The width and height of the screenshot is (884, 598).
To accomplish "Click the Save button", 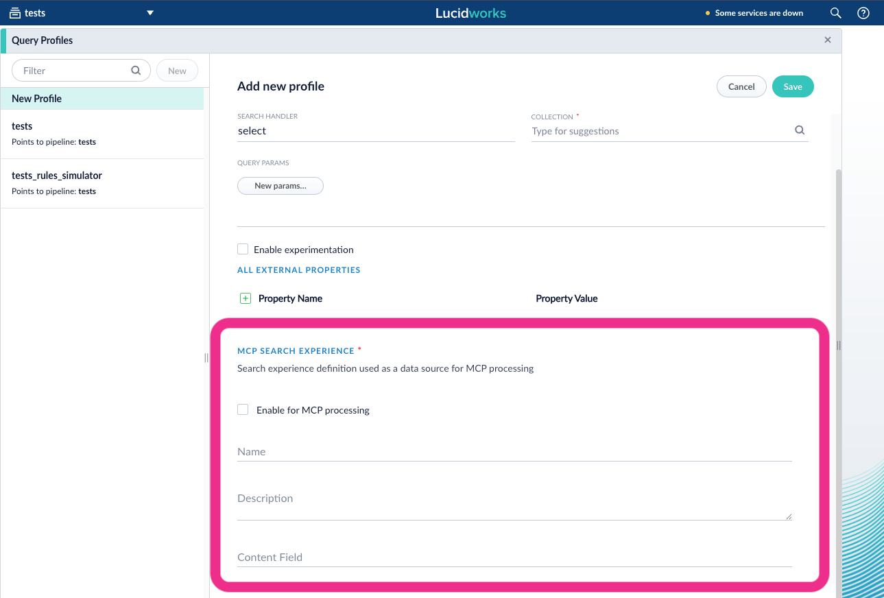I will coord(793,86).
